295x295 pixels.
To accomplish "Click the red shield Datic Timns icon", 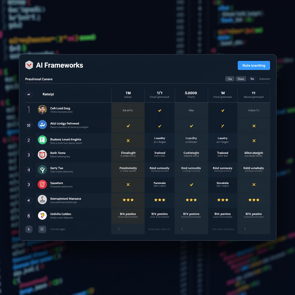I will pos(42,155).
